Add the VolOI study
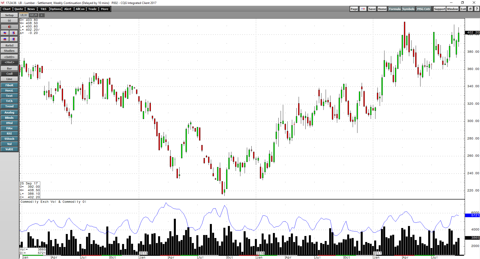Image resolution: width=480 pixels, height=259 pixels. point(9,149)
